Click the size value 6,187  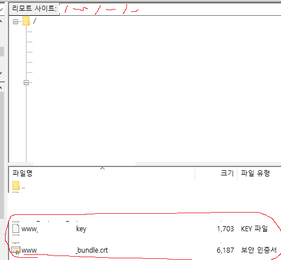coord(225,250)
